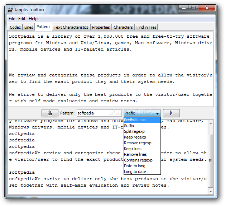
Task: Switch to the Codec tab
Action: coord(15,27)
